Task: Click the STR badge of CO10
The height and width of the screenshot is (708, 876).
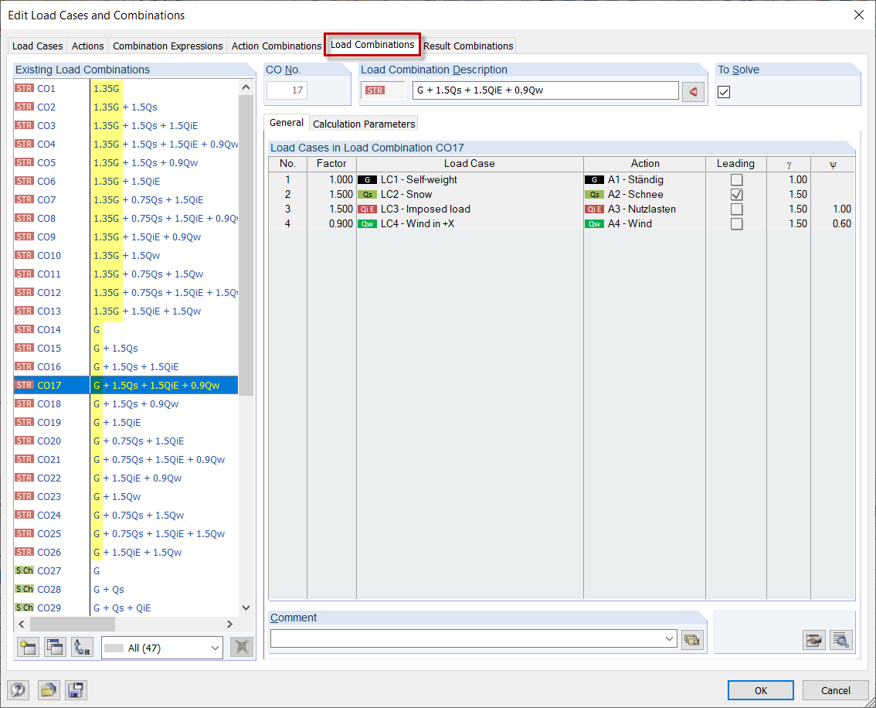Action: [25, 255]
